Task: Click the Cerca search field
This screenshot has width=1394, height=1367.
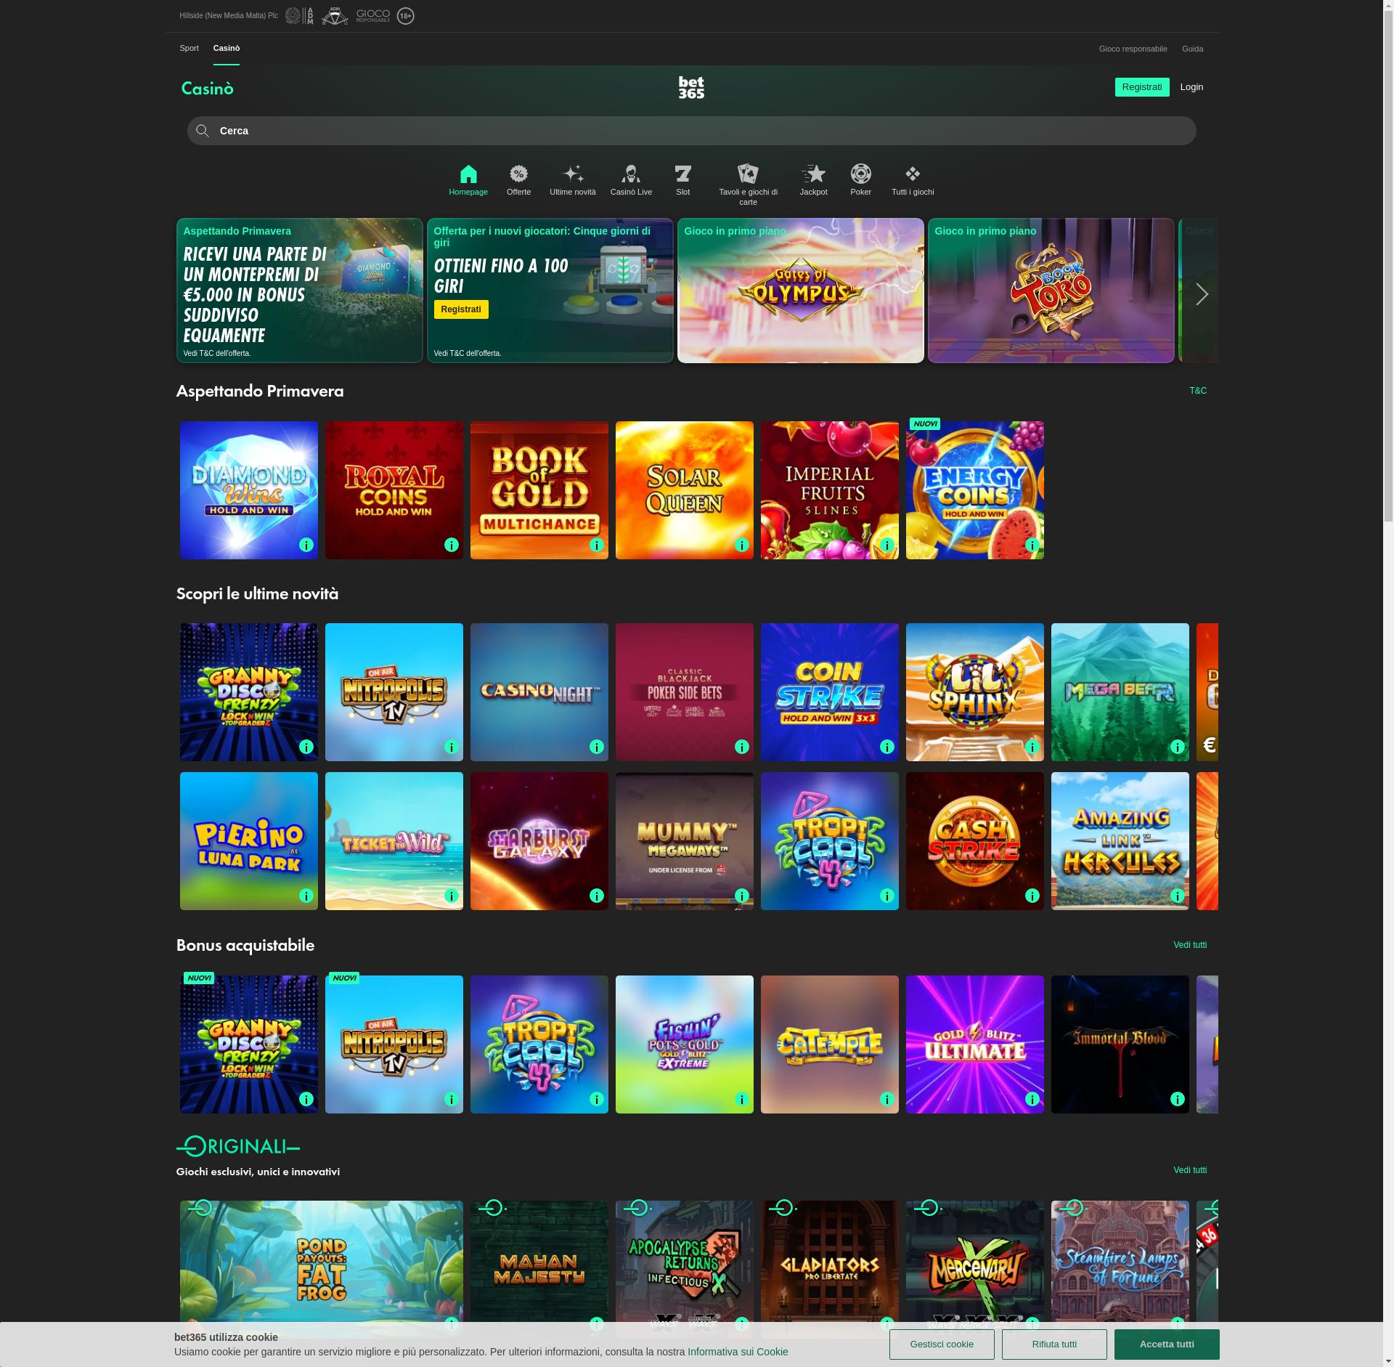Action: (690, 131)
